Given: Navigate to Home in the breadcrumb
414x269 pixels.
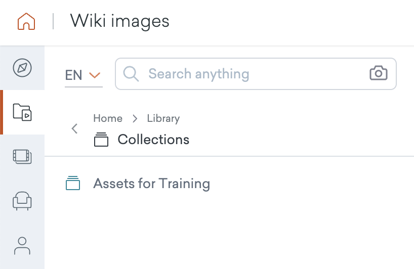Looking at the screenshot, I should [108, 118].
